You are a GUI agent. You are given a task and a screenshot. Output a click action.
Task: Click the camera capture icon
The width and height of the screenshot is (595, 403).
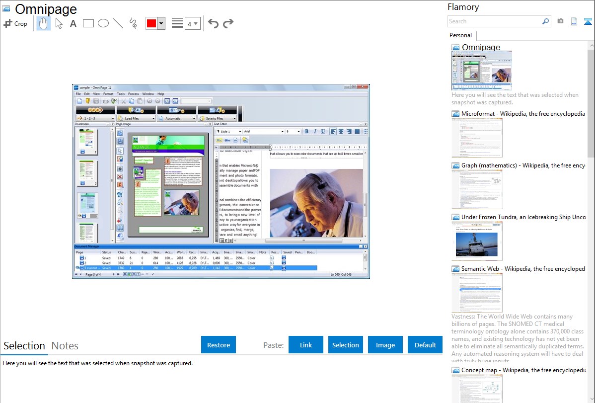coord(560,21)
